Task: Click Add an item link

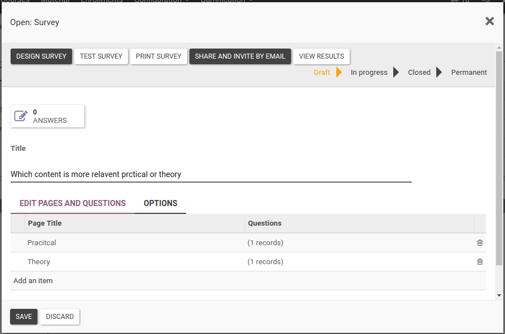Action: coord(33,281)
